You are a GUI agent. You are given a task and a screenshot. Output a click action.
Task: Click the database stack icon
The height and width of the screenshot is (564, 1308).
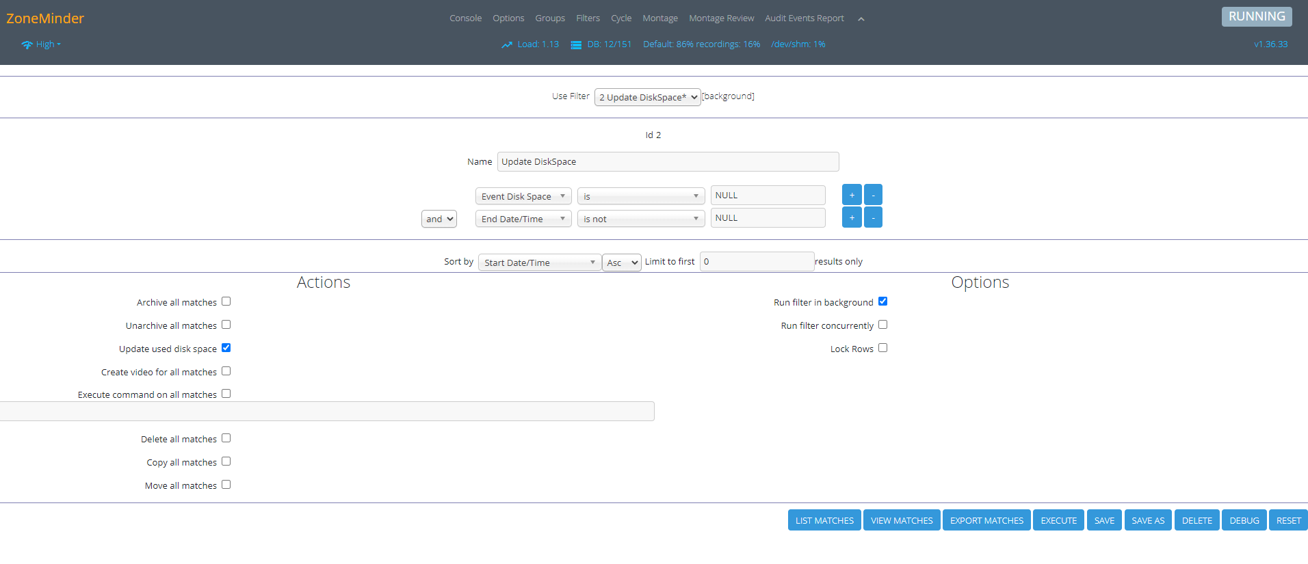[576, 45]
